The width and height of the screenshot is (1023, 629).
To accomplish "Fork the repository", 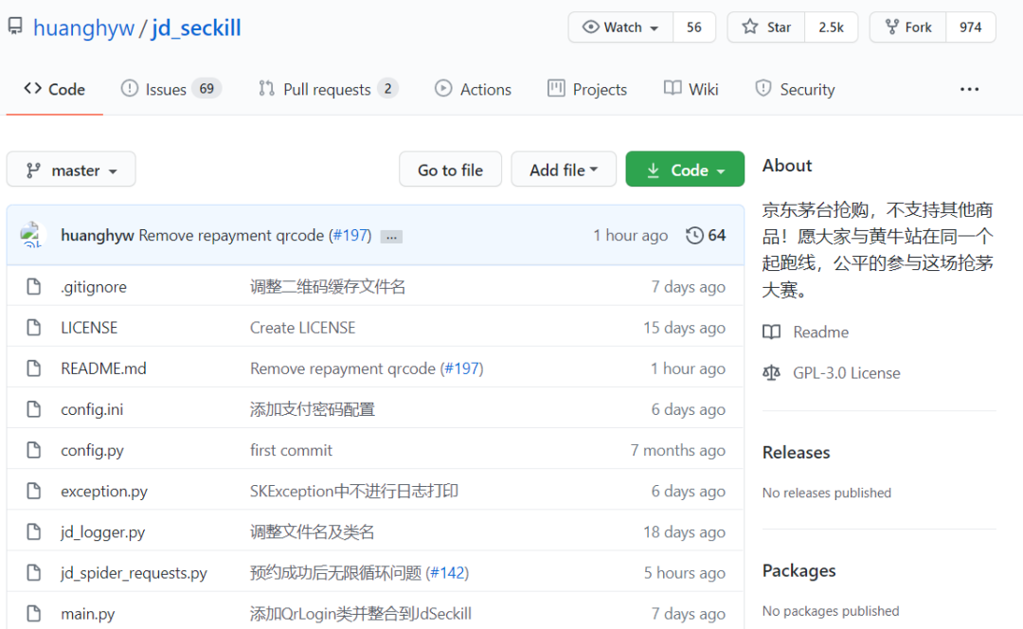I will pyautogui.click(x=908, y=27).
